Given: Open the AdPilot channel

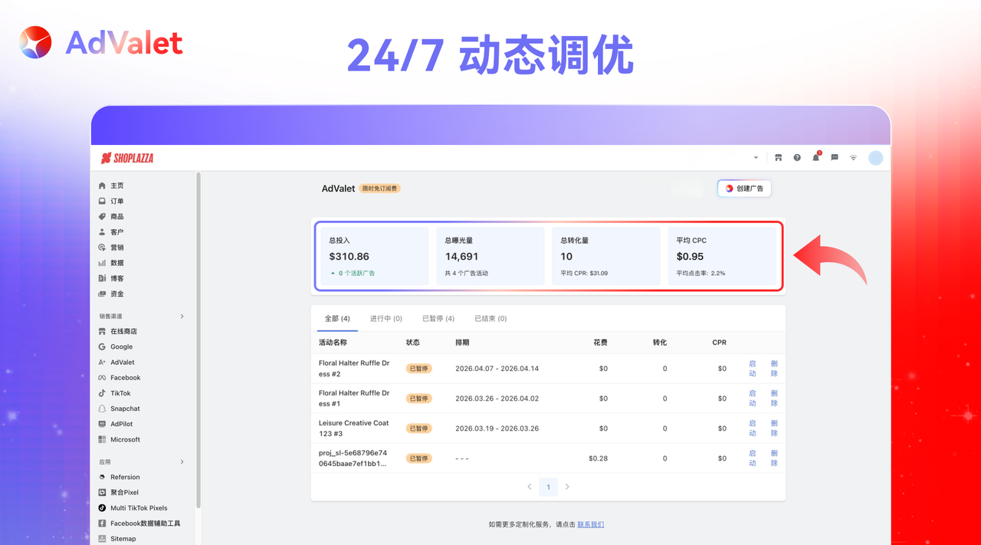Looking at the screenshot, I should click(x=121, y=423).
